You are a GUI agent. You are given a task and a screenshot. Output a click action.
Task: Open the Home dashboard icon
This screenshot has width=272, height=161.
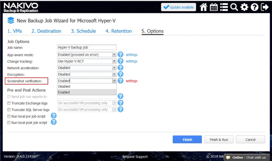coord(203,7)
